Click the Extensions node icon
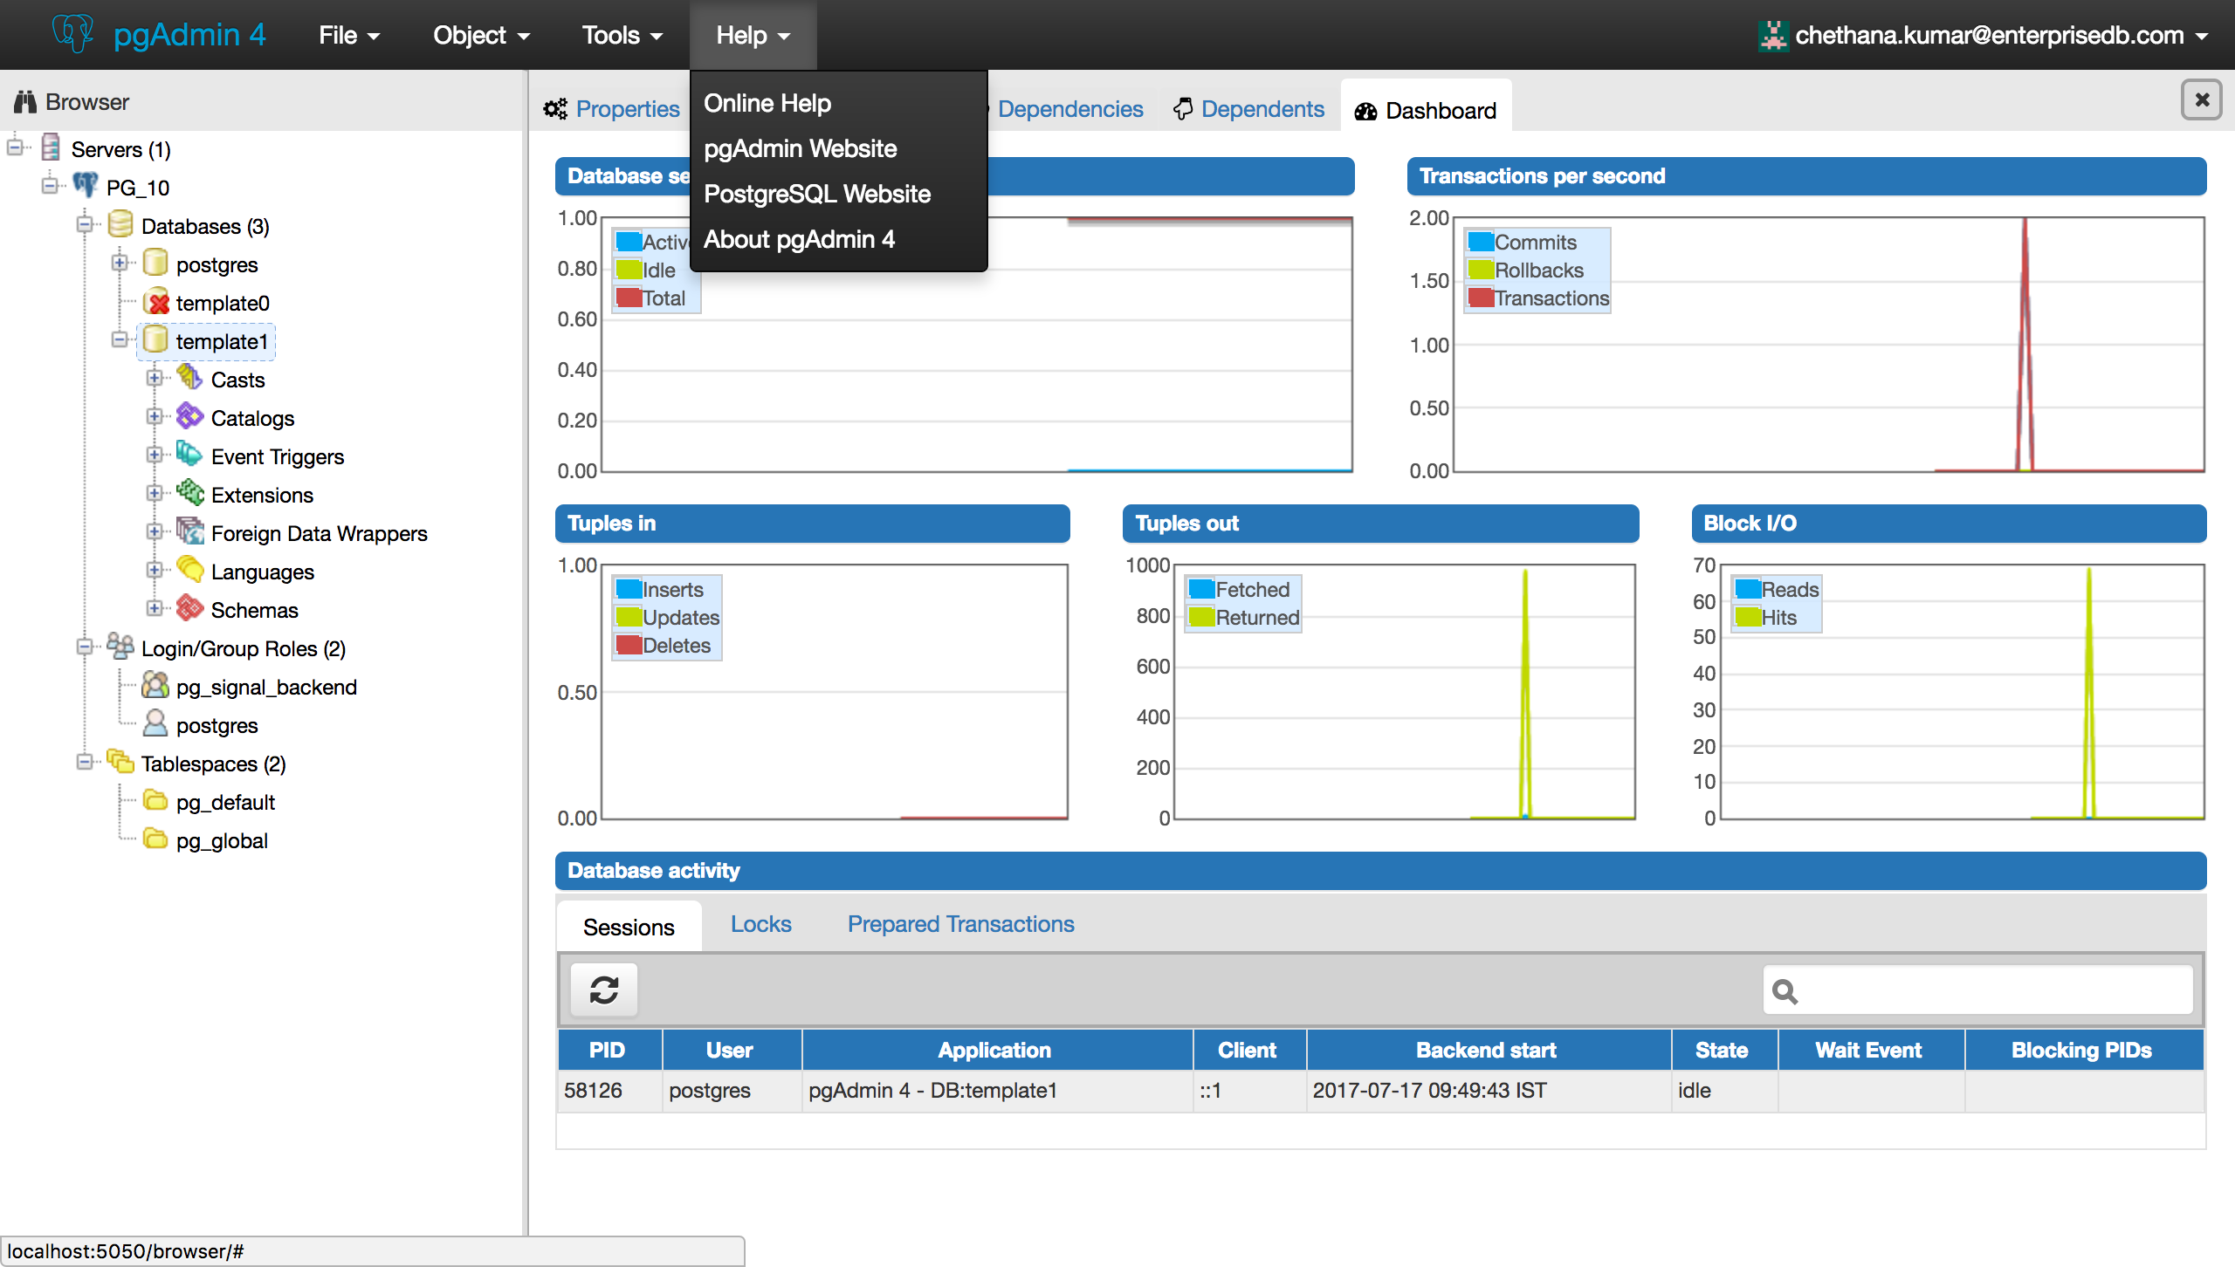The image size is (2235, 1267). coord(189,493)
